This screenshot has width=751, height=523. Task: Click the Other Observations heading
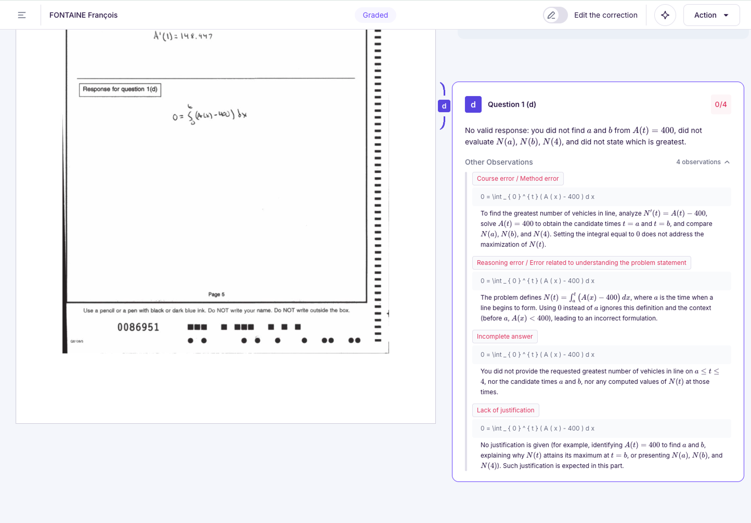[499, 162]
